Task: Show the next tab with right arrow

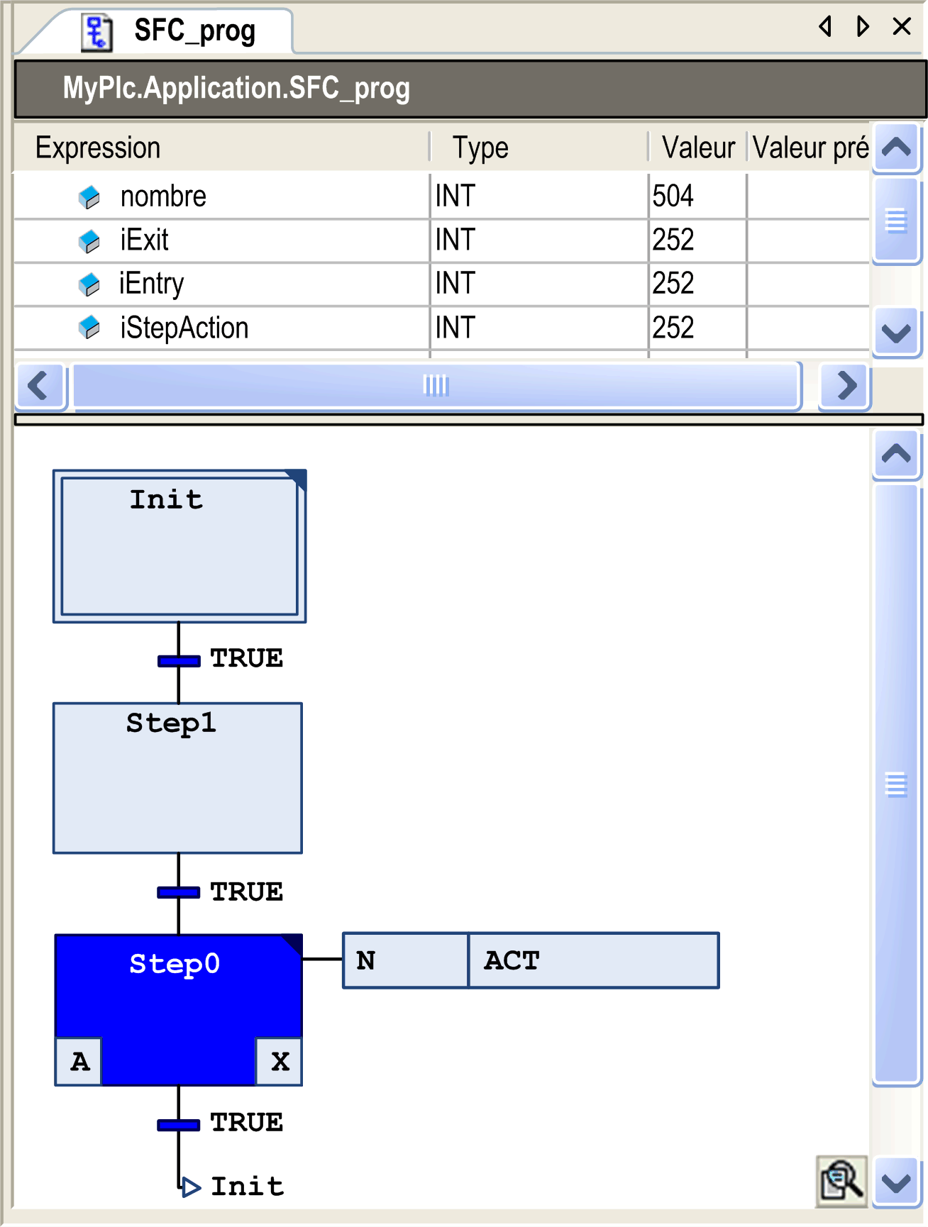Action: pyautogui.click(x=863, y=27)
